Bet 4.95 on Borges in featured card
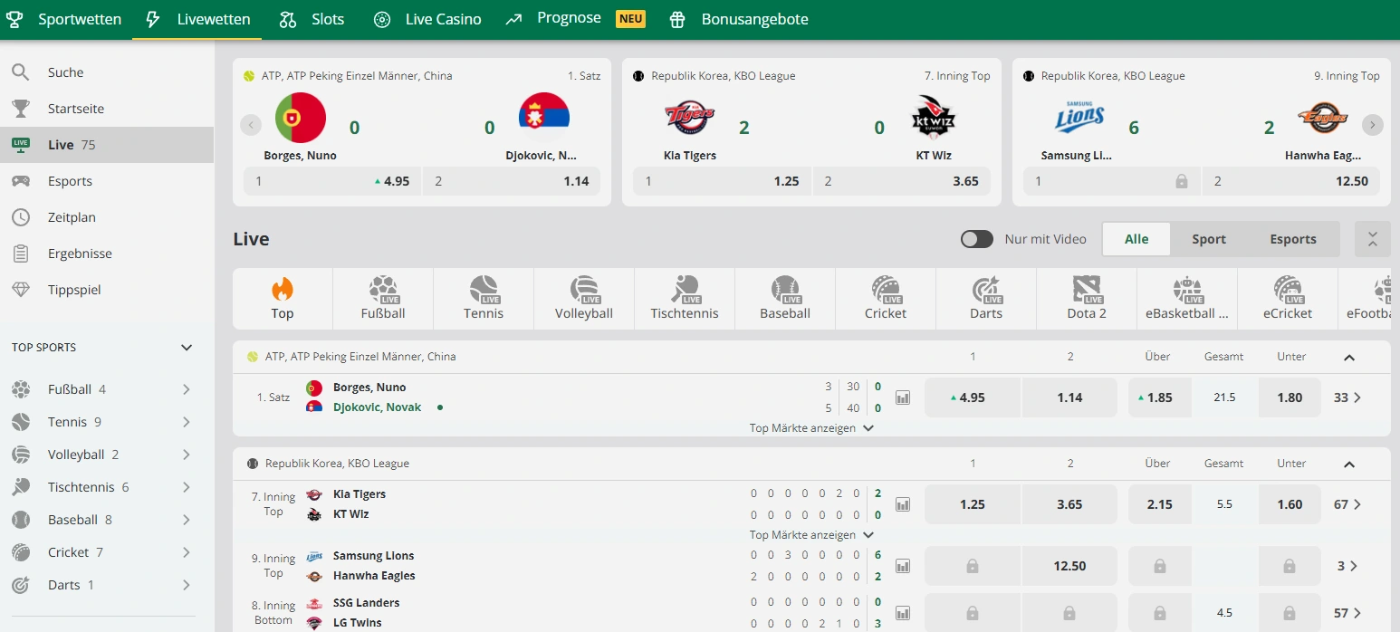1400x632 pixels. [x=332, y=181]
